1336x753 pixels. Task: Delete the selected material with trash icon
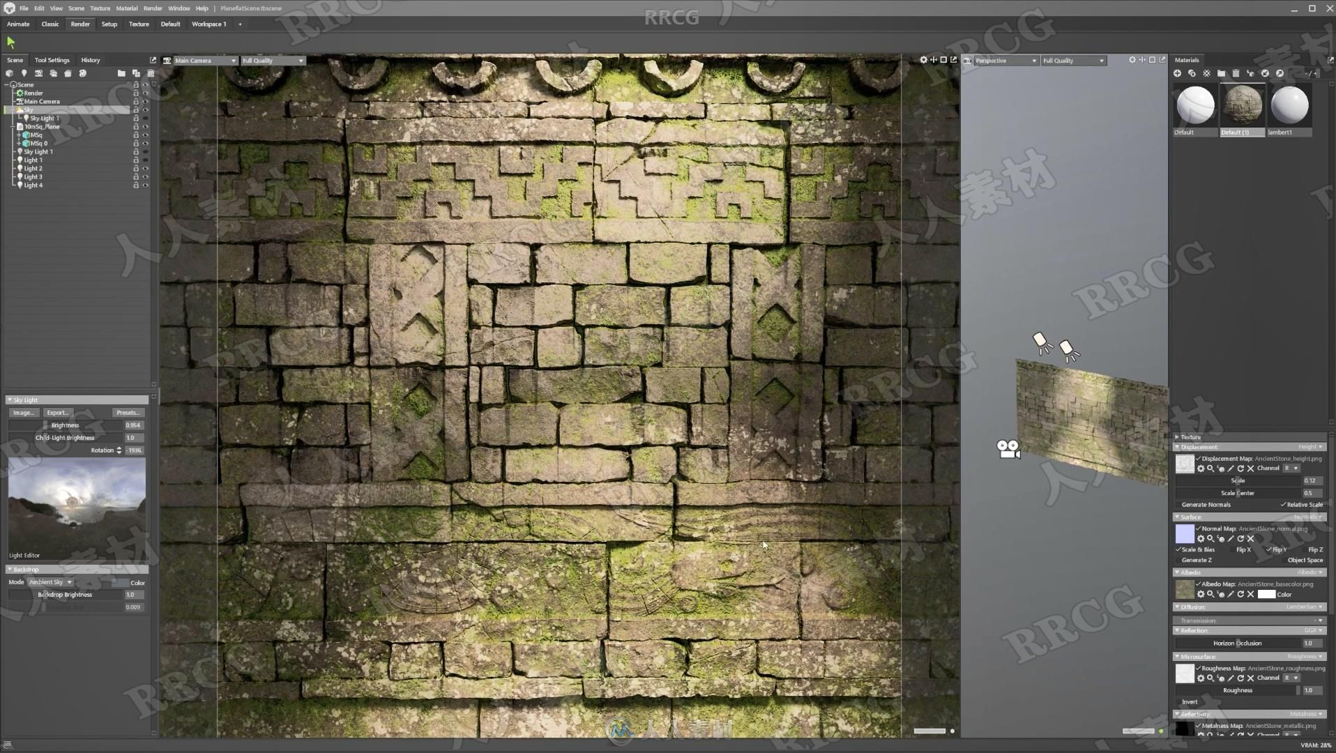1236,73
